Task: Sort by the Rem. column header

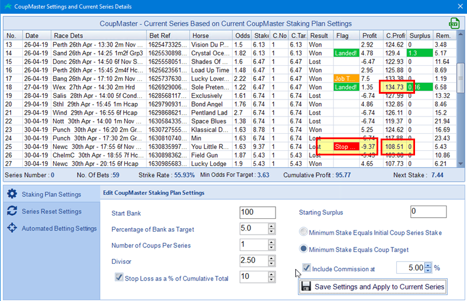Action: point(444,36)
